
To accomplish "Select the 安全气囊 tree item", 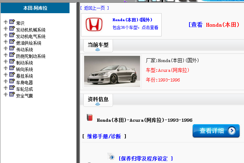I will click(x=24, y=96).
